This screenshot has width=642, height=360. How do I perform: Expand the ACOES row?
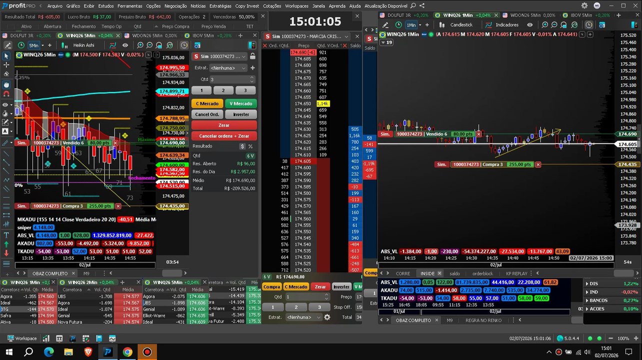point(587,309)
